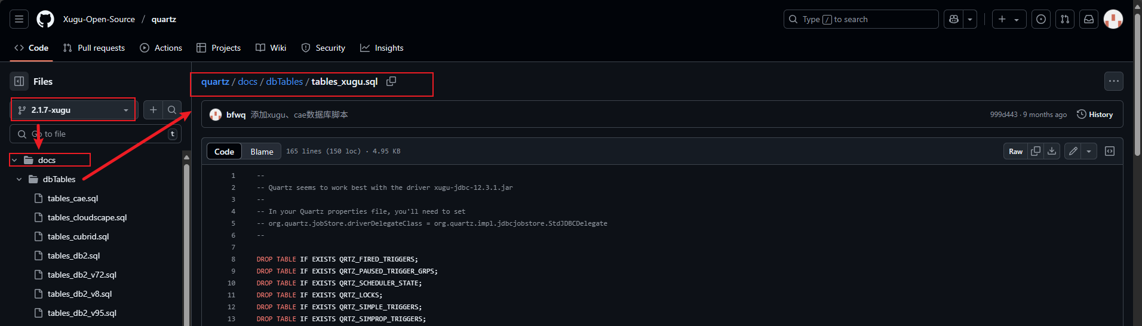Click the dbTables breadcrumb link
The height and width of the screenshot is (326, 1142).
[x=284, y=81]
